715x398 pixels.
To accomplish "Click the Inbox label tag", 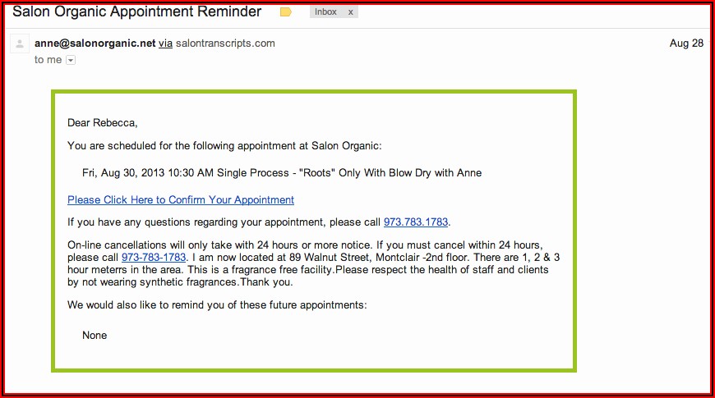I will click(326, 12).
